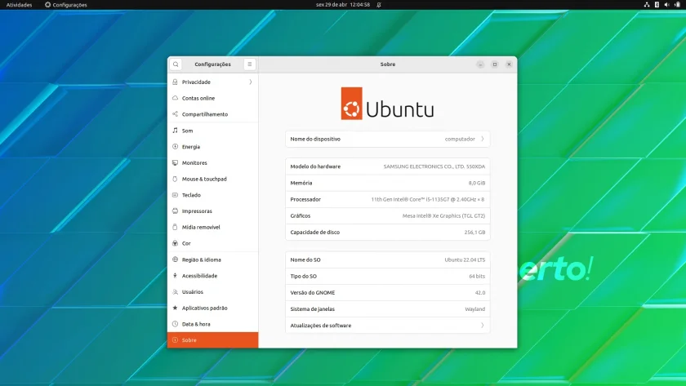
Task: Click the Compartilhamento share icon
Action: click(175, 114)
